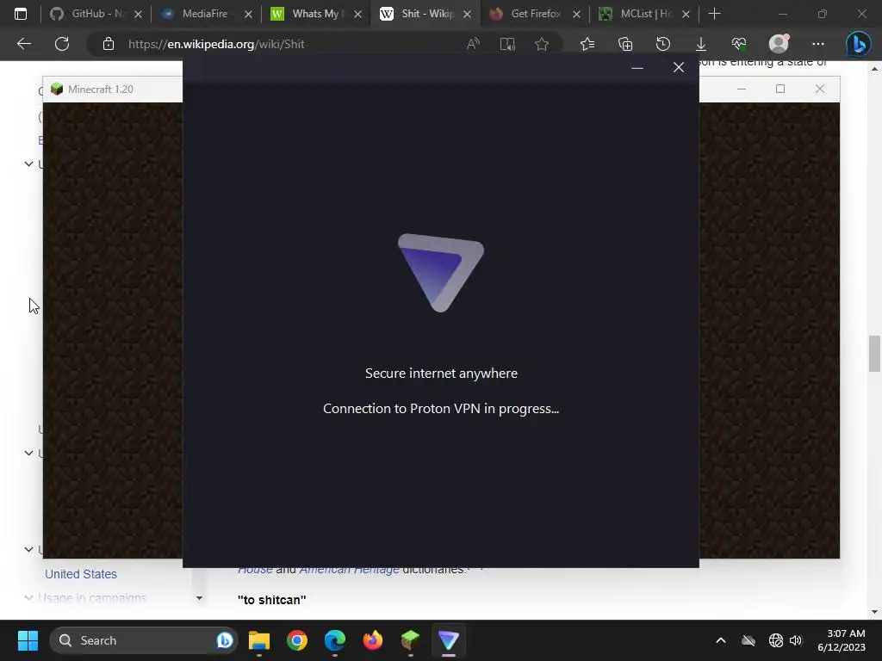Enter Immersive Reader mode
Viewport: 882px width, 661px height.
point(507,44)
